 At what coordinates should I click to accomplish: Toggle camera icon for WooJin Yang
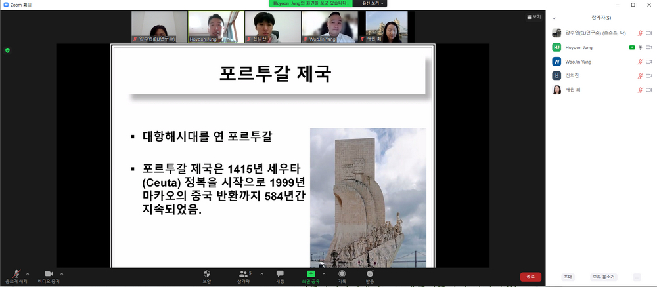coord(648,62)
